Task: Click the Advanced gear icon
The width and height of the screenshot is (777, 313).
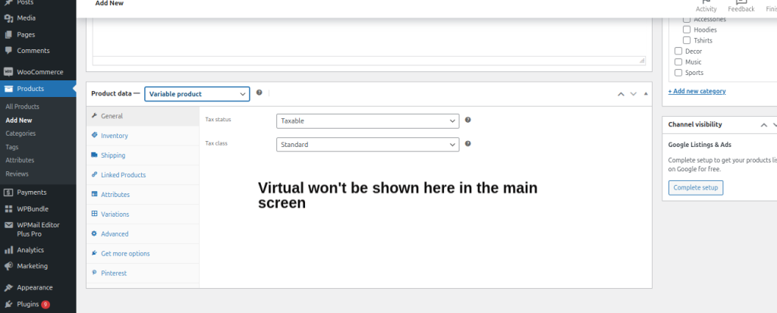Action: click(x=94, y=233)
